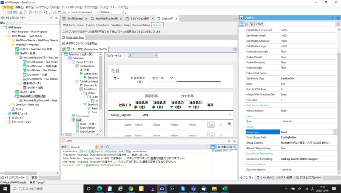Screen dimensions: 341x193
Task: Open the ファイル menu
Action: tap(8, 7)
